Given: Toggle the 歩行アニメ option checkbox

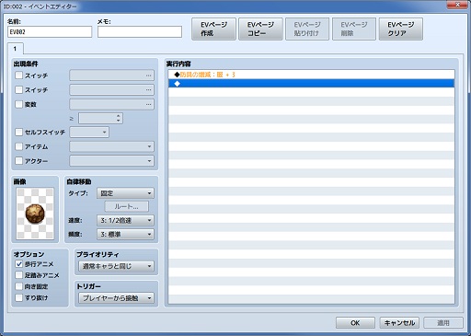Looking at the screenshot, I should coord(19,264).
